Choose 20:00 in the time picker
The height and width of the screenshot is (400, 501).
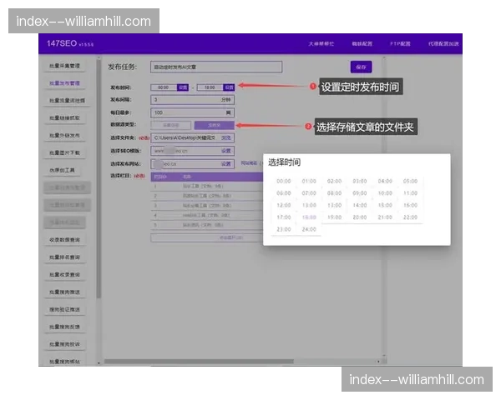(360, 217)
